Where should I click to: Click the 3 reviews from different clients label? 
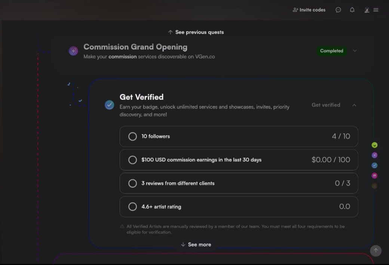[178, 183]
